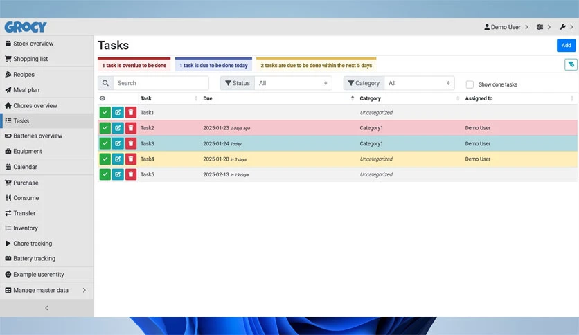579x335 pixels.
Task: Open the edit form for Task2
Action: [118, 128]
